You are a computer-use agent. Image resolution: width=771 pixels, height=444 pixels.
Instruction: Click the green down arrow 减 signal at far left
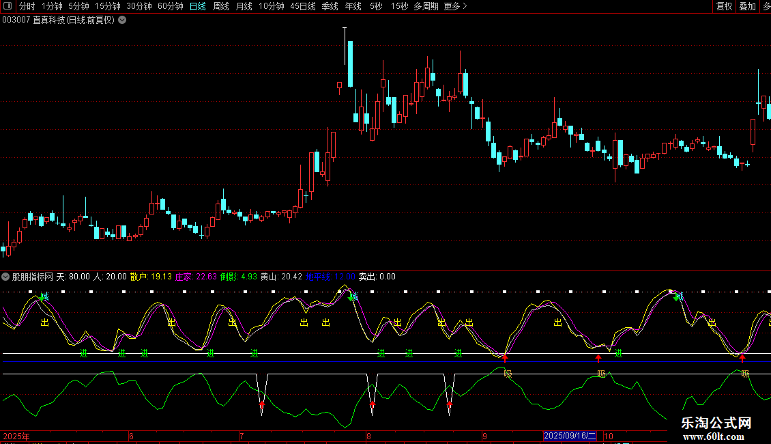tap(42, 296)
